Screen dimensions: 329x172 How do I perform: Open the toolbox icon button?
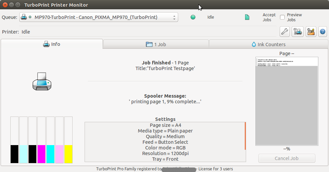(311, 32)
